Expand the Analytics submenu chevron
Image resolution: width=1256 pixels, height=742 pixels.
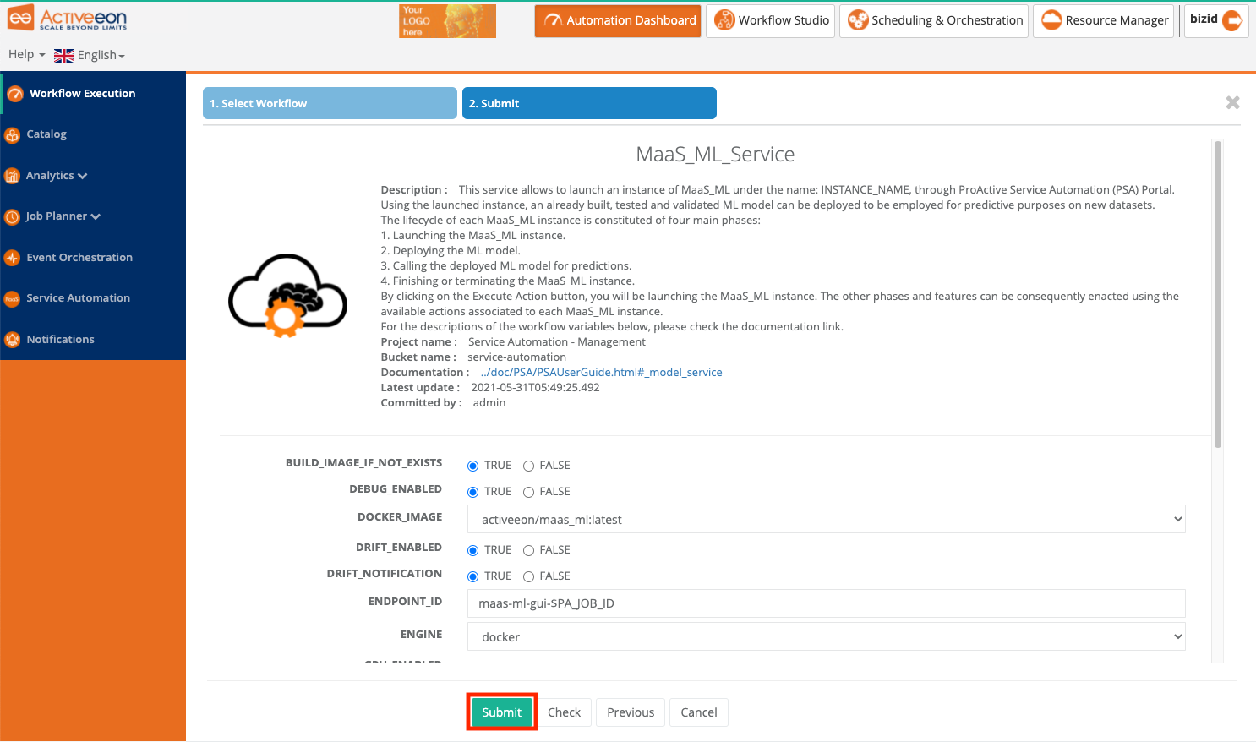point(82,176)
